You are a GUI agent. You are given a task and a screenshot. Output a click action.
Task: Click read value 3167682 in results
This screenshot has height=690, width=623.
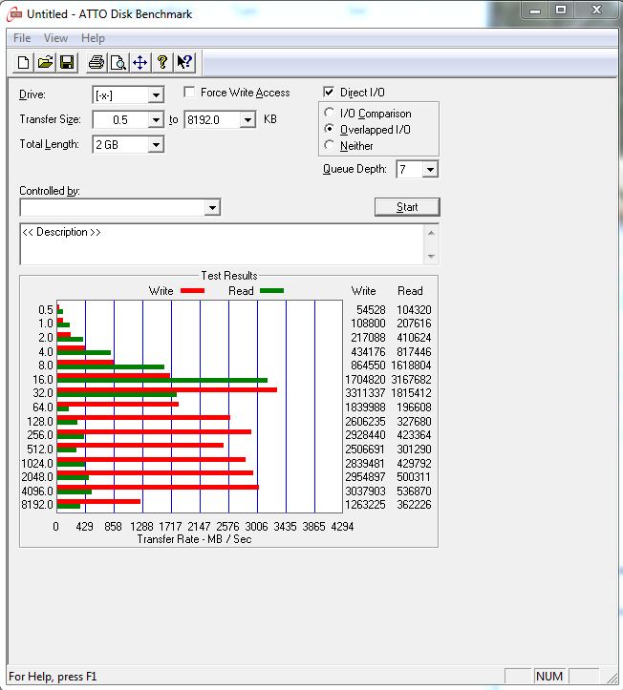click(x=411, y=379)
